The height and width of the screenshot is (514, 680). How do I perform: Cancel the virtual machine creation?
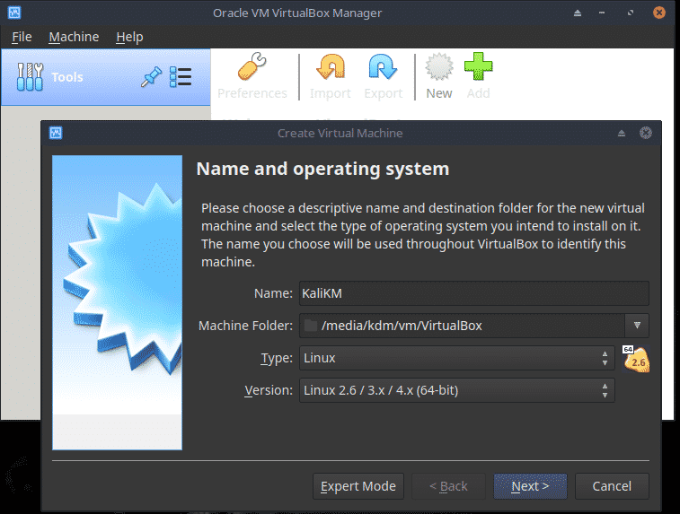pyautogui.click(x=611, y=486)
